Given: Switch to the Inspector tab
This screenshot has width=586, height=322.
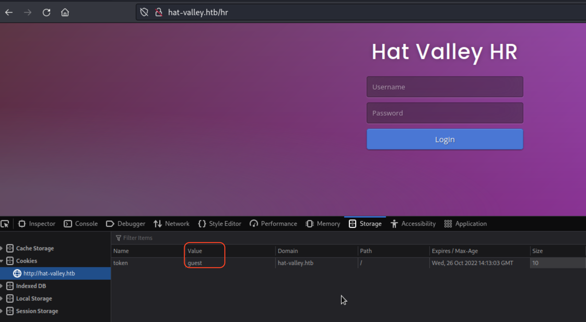Looking at the screenshot, I should (37, 224).
